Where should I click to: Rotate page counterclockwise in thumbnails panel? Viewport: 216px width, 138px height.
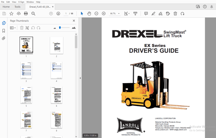click(x=33, y=28)
